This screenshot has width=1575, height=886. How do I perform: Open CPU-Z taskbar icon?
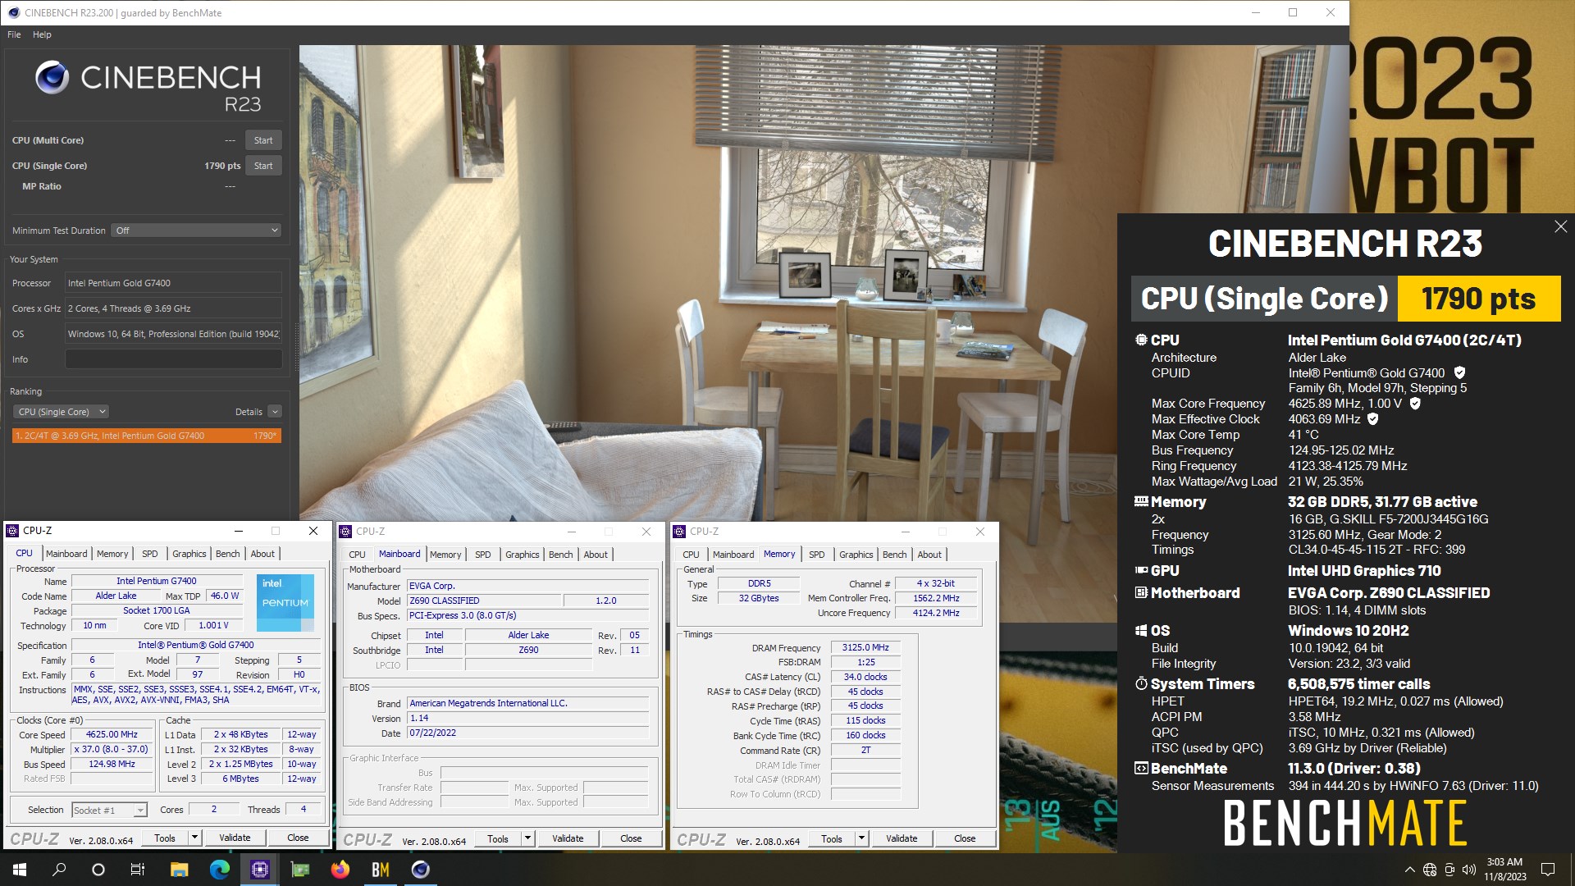pyautogui.click(x=259, y=870)
